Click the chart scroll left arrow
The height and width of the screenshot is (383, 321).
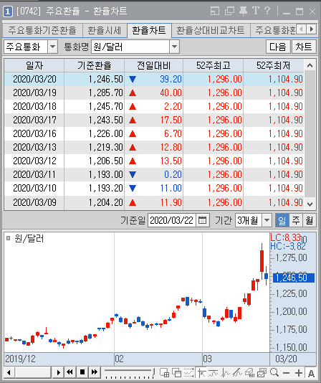[9, 372]
